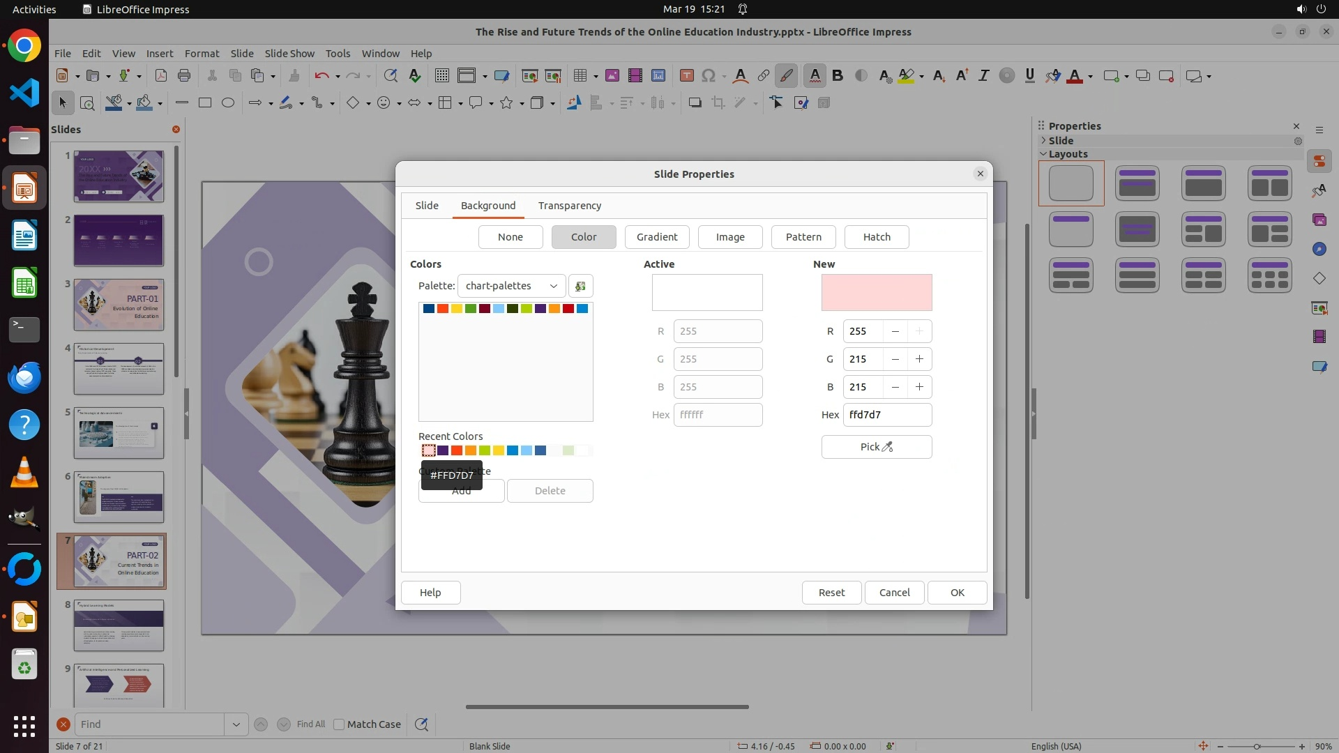The width and height of the screenshot is (1339, 753).
Task: Pick the orange-red swatch in chart palette
Action: point(442,308)
